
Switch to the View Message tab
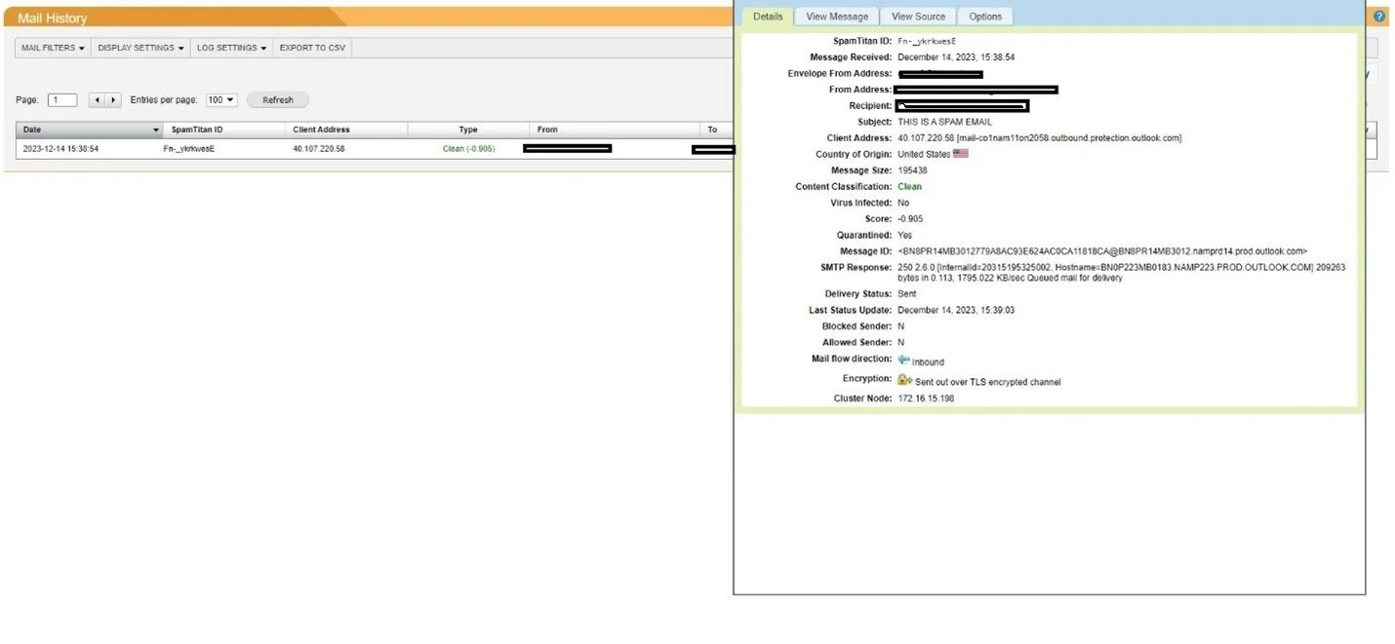tap(836, 17)
